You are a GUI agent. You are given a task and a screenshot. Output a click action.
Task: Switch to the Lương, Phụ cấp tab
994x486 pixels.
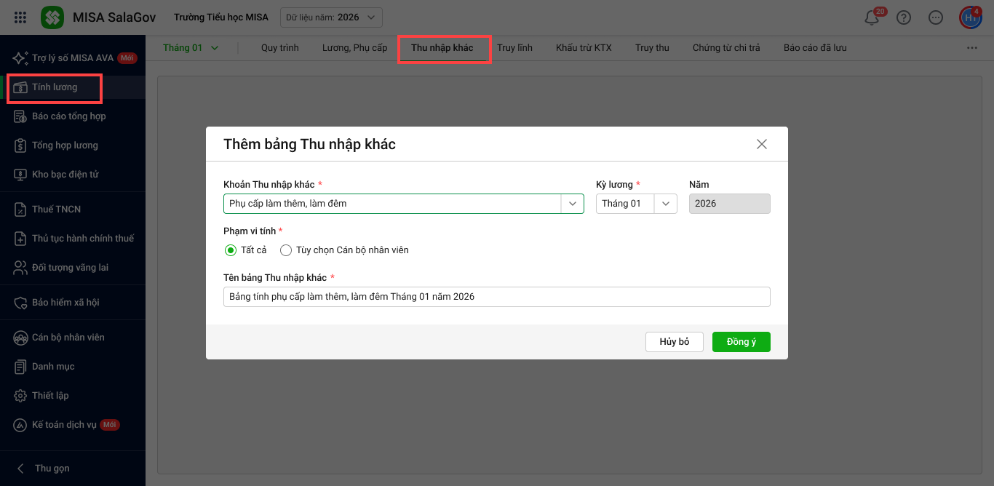(x=354, y=48)
